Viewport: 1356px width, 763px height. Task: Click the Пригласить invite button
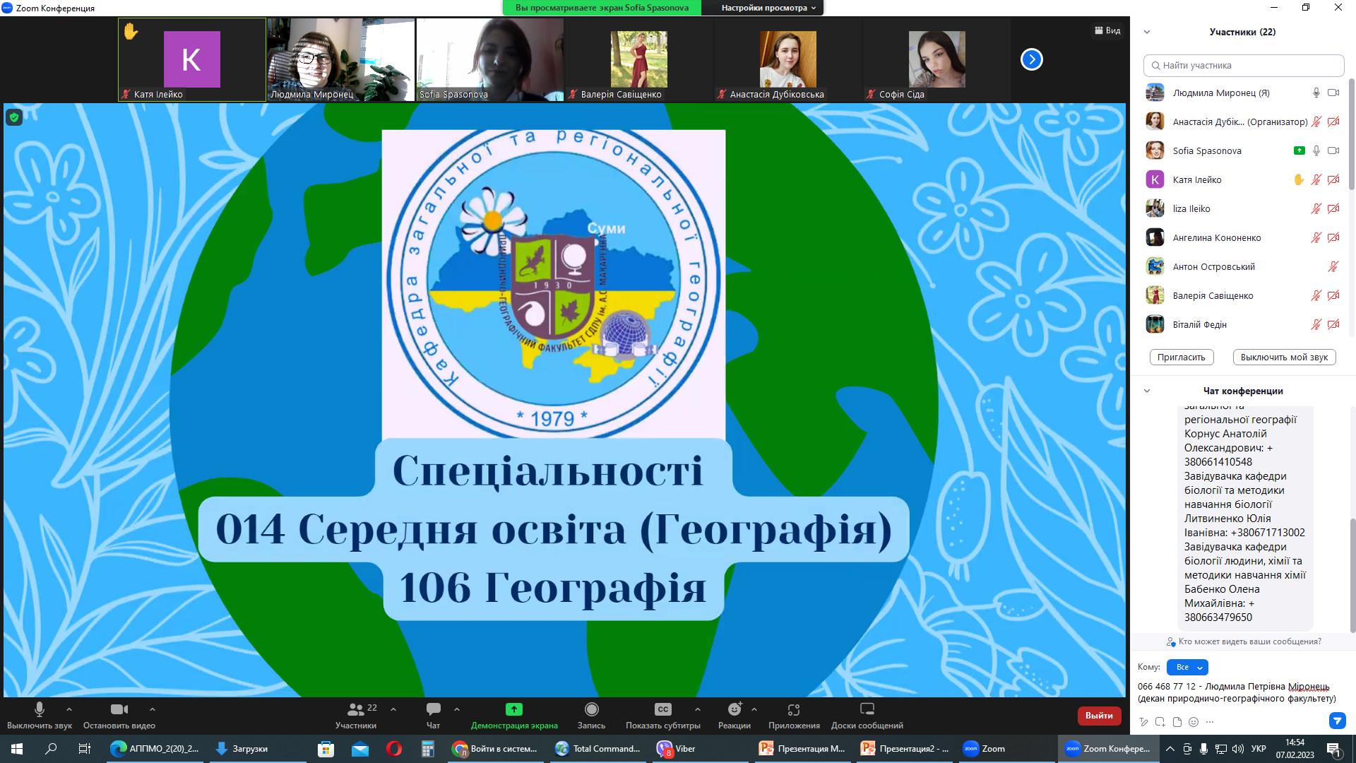tap(1181, 357)
